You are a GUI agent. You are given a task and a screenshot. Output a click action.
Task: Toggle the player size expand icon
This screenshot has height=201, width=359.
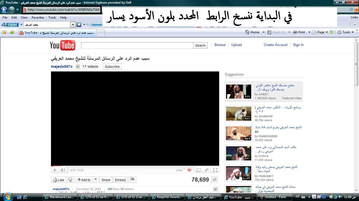[207, 170]
